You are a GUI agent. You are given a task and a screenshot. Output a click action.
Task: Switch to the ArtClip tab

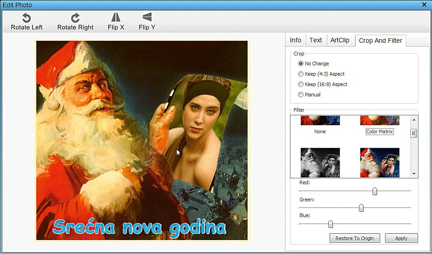coord(340,40)
